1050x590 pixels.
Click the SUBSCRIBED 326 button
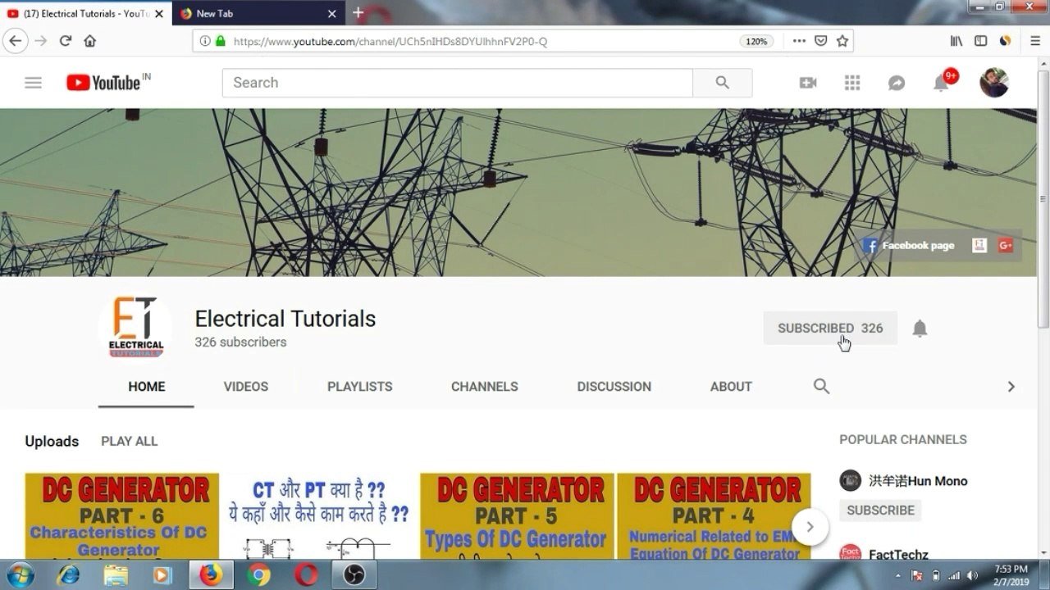830,328
